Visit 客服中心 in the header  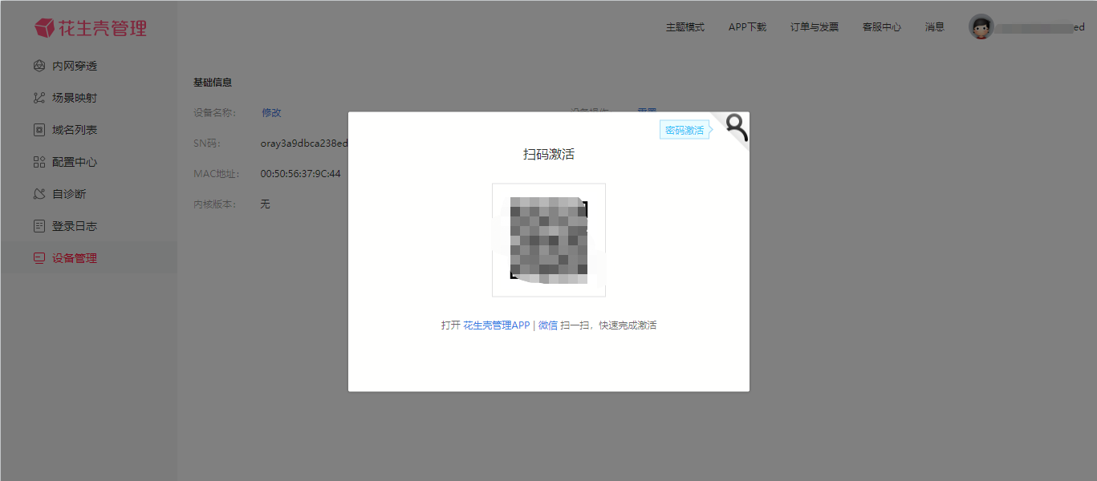click(x=881, y=27)
